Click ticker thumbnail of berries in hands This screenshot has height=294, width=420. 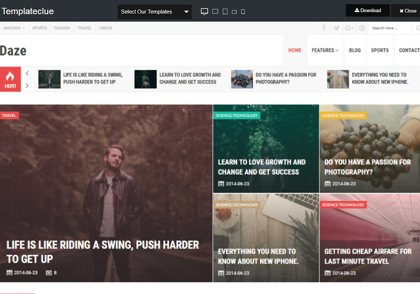[x=242, y=79]
